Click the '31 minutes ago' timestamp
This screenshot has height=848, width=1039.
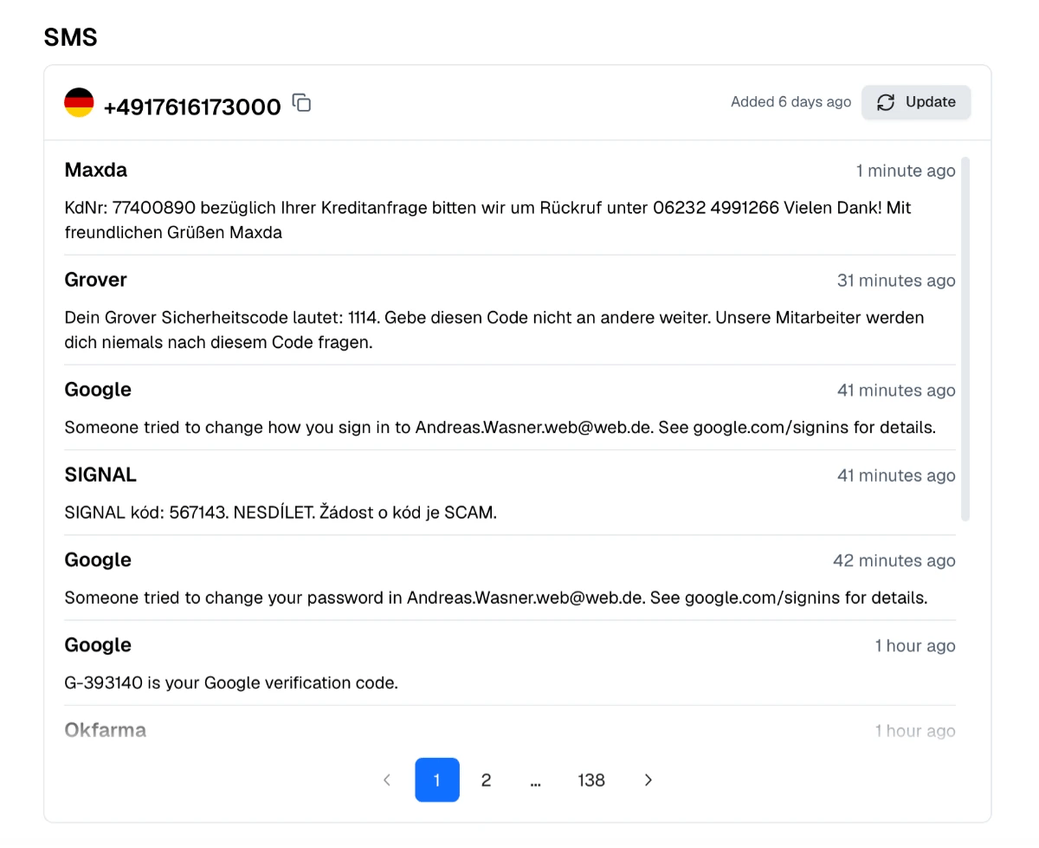[x=896, y=281]
